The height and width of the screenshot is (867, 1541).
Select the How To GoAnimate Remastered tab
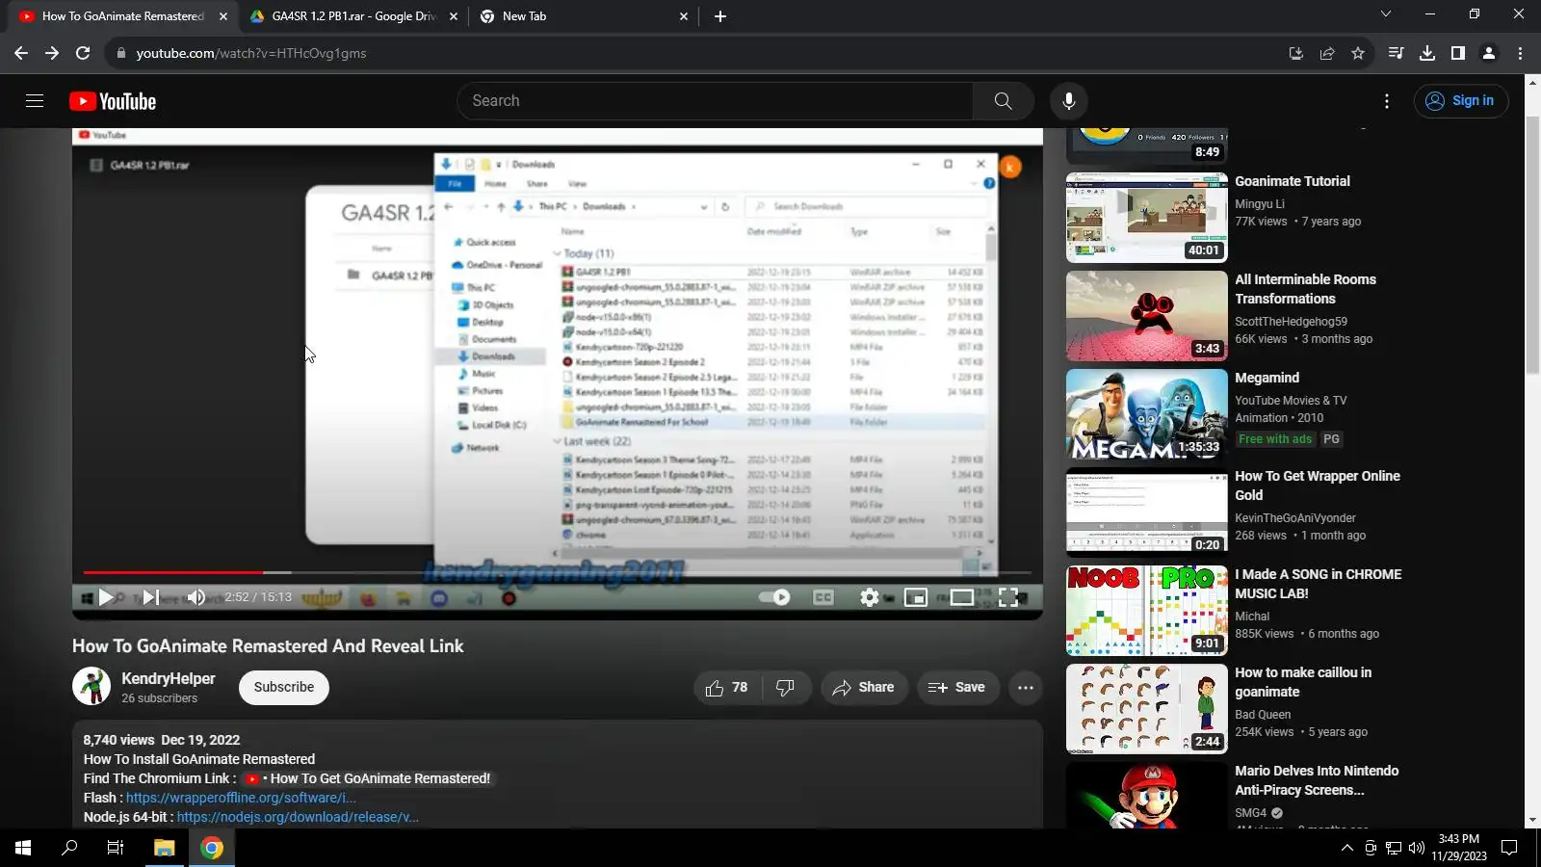tap(123, 16)
